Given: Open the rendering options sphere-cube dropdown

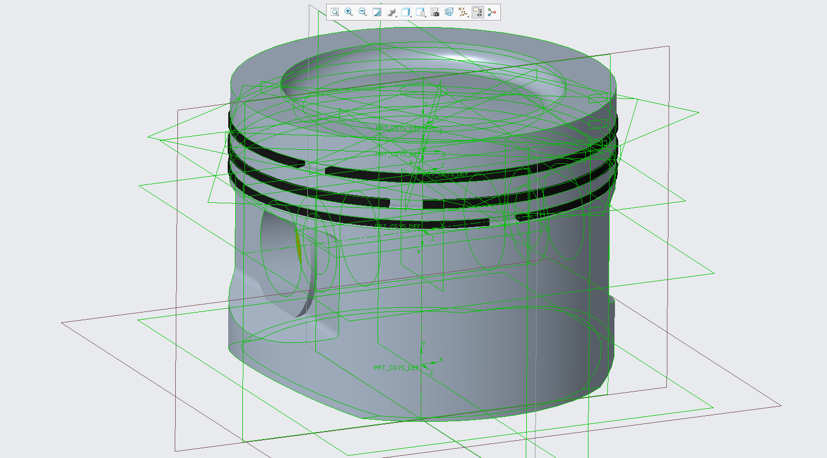Looking at the screenshot, I should (392, 12).
